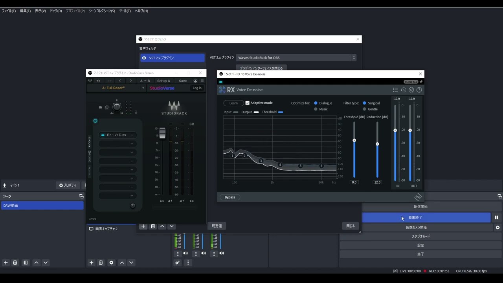Open the ファイル(F) menu
The height and width of the screenshot is (283, 503).
click(x=9, y=11)
